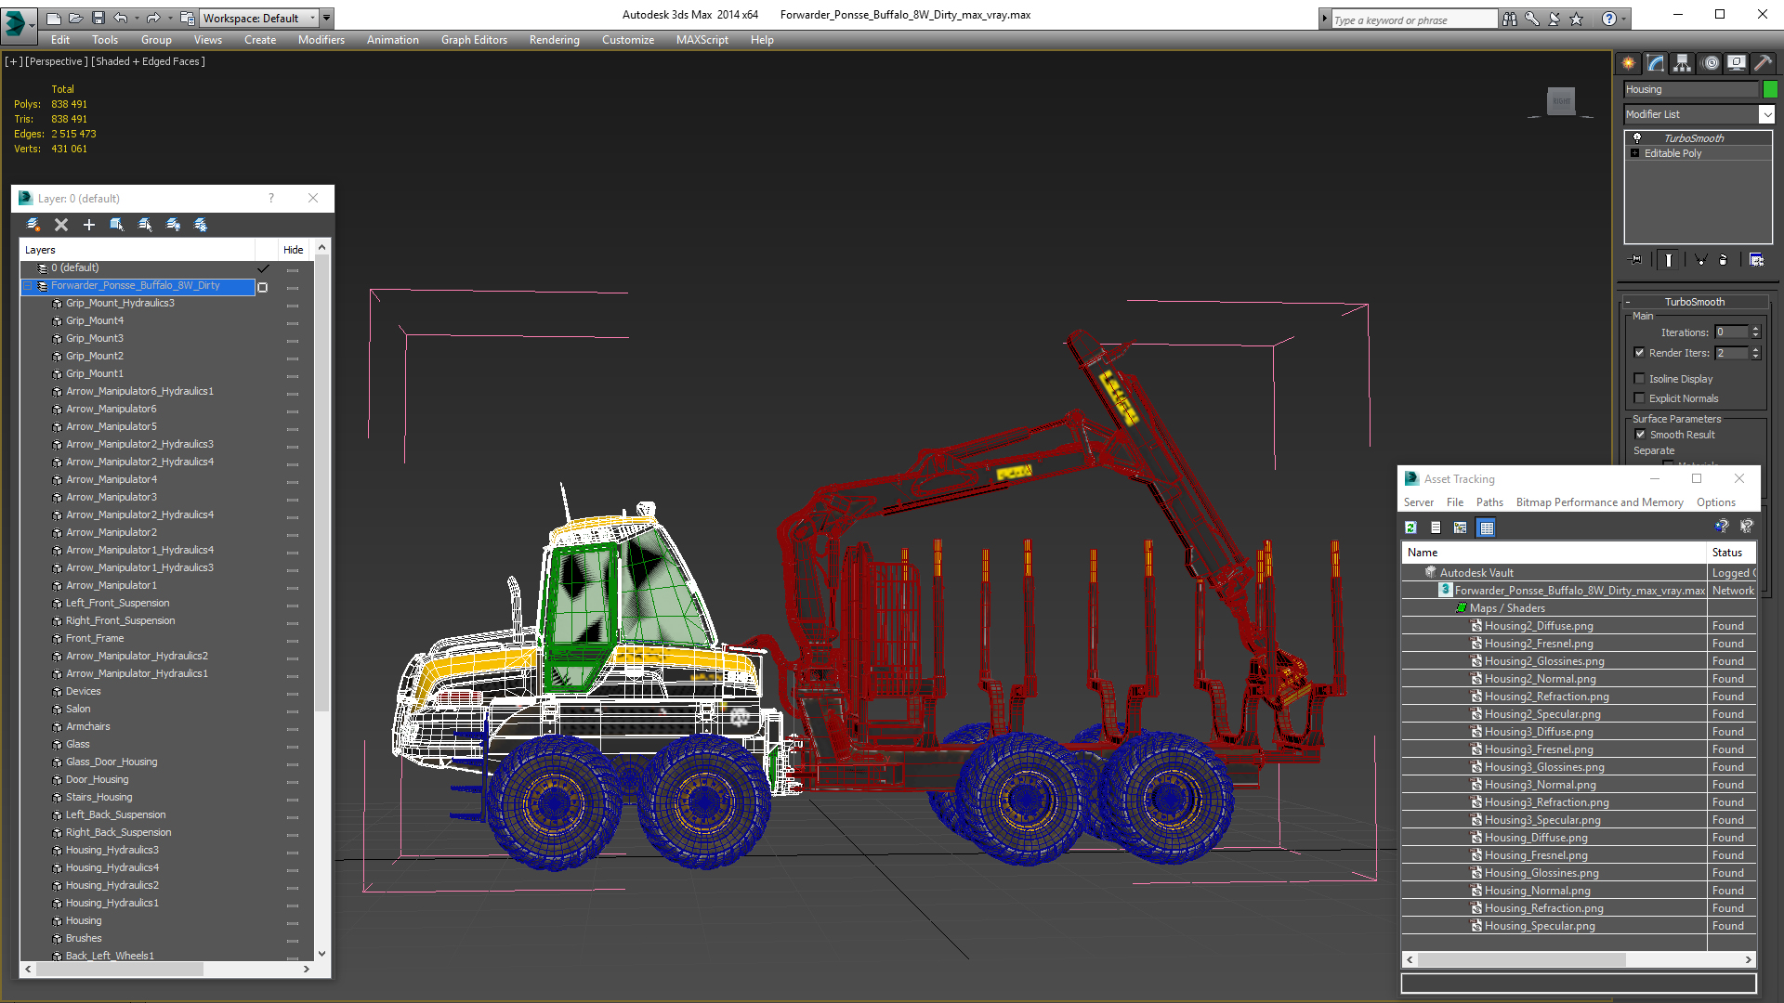Click the keyword search input field

pos(1414,20)
